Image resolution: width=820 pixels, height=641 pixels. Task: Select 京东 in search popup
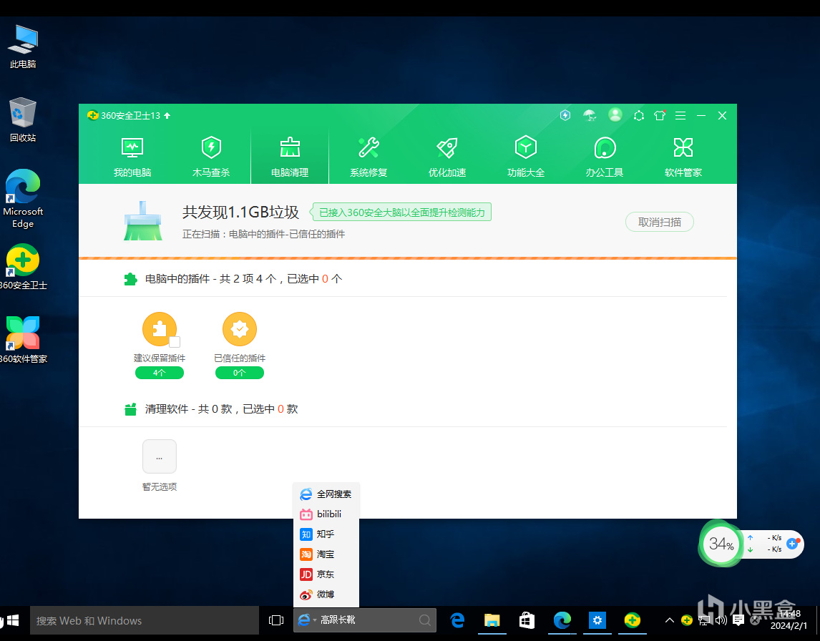click(x=326, y=574)
